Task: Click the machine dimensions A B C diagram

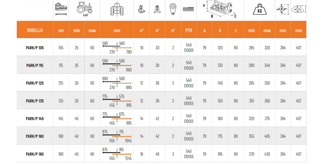Action: coord(220,10)
